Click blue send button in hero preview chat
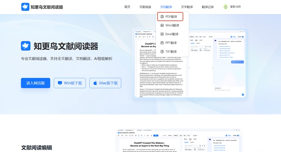 coord(243,94)
